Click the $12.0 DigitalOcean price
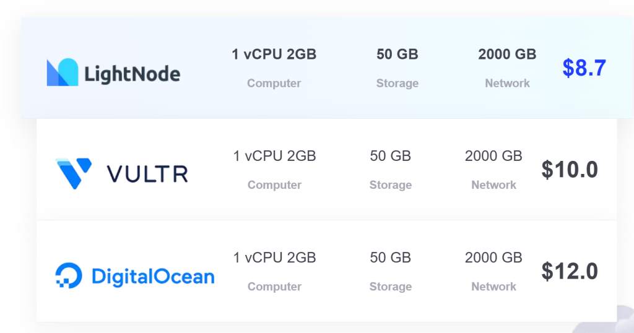The image size is (634, 333). pos(570,271)
